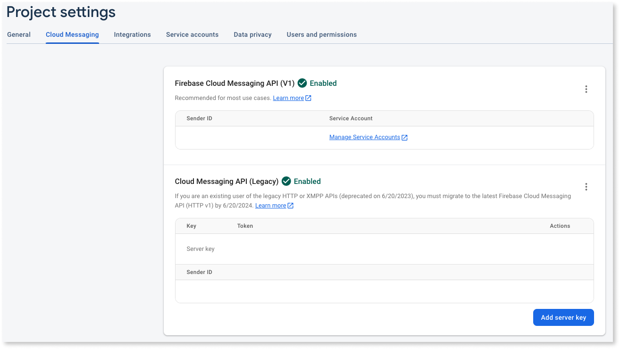This screenshot has width=620, height=349.
Task: Click external-link icon beside Legacy Learn more
Action: pos(291,206)
